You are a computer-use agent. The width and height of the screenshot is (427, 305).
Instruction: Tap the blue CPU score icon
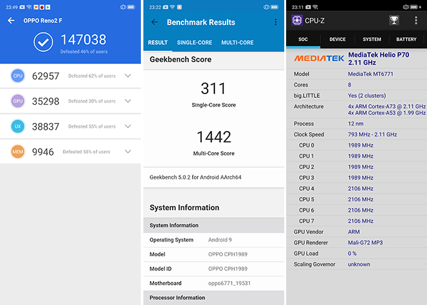(x=17, y=76)
